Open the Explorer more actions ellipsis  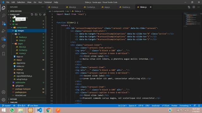point(43,7)
